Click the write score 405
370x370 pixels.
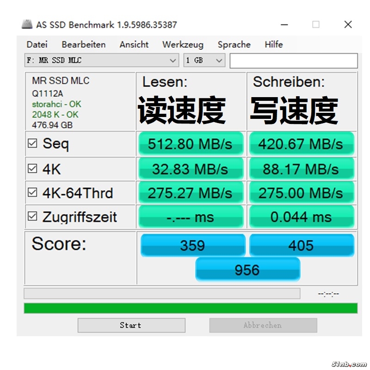tap(302, 245)
